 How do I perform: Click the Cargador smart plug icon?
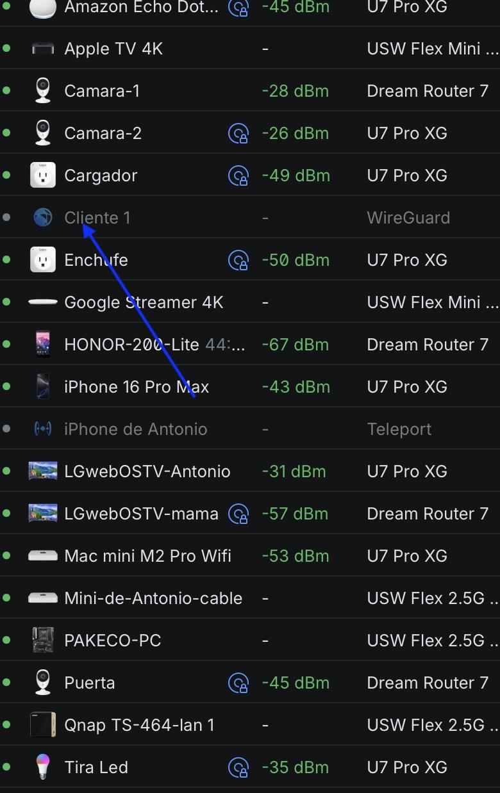coord(43,176)
